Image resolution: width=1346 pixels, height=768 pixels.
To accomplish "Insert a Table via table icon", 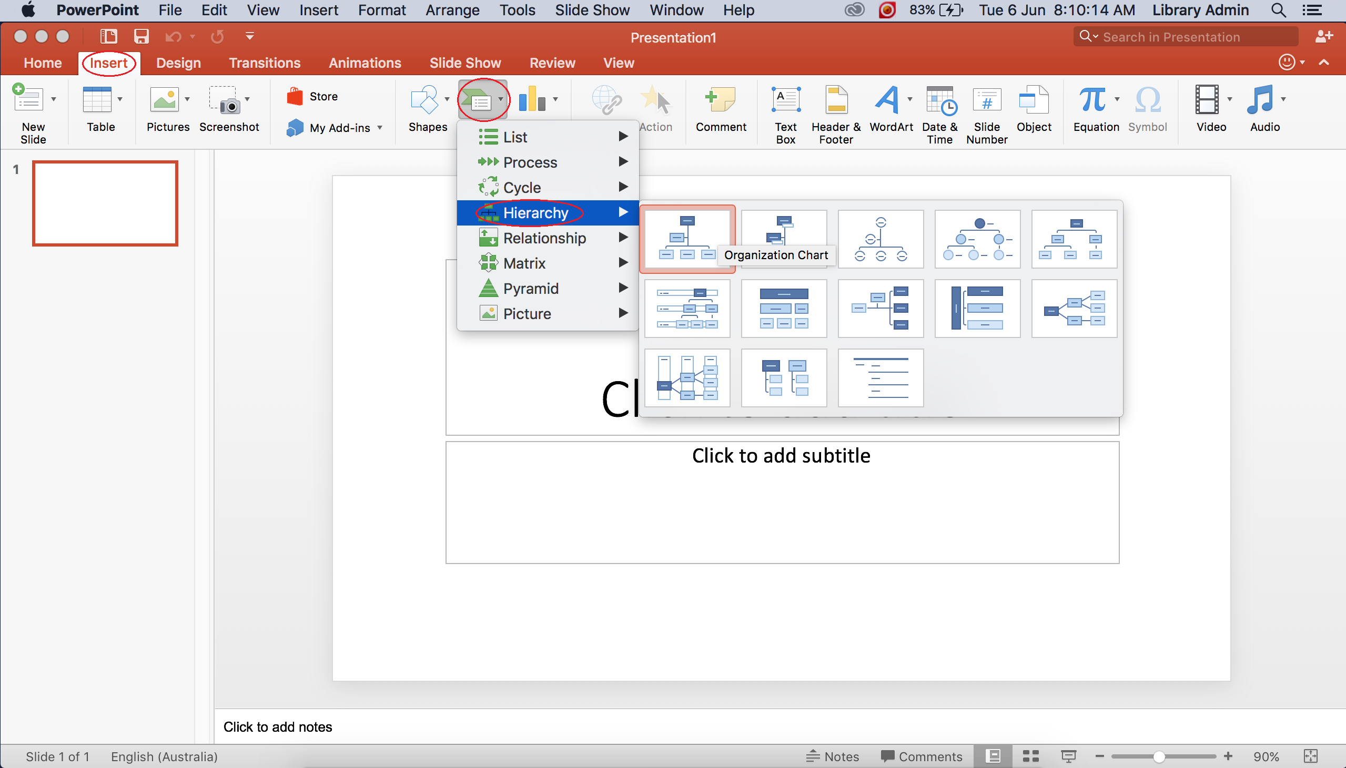I will coord(97,99).
